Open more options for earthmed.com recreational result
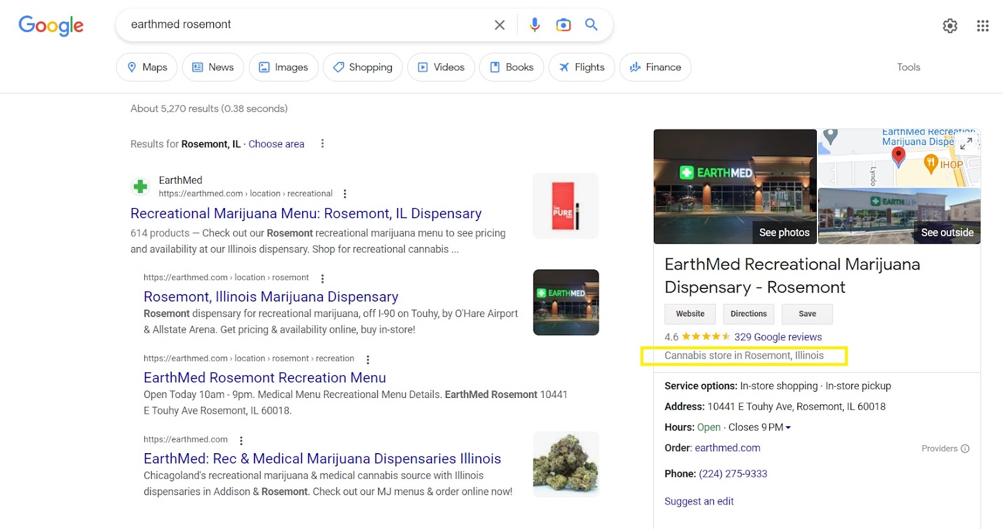The width and height of the screenshot is (1003, 529). pyautogui.click(x=345, y=194)
